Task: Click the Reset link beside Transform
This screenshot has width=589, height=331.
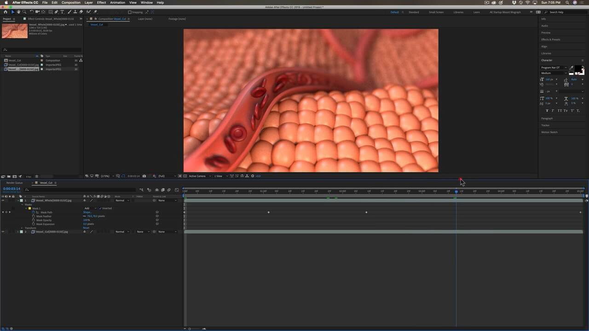Action: click(86, 228)
